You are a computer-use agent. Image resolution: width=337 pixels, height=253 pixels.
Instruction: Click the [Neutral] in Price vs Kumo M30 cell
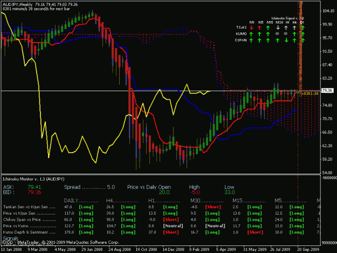point(215,226)
